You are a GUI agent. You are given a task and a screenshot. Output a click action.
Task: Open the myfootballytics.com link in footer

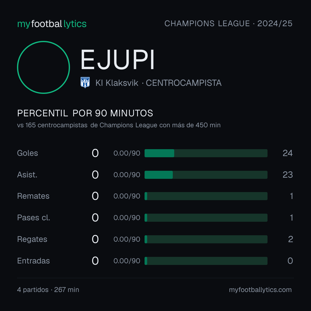tap(260, 290)
